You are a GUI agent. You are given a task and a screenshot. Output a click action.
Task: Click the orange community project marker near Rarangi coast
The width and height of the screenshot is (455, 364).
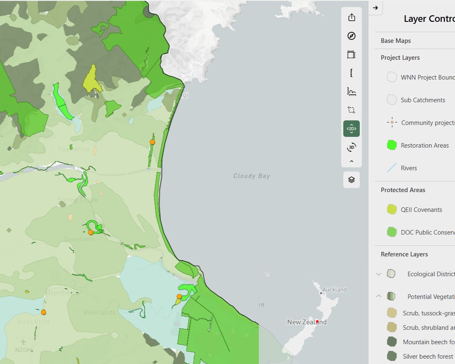[x=152, y=142]
